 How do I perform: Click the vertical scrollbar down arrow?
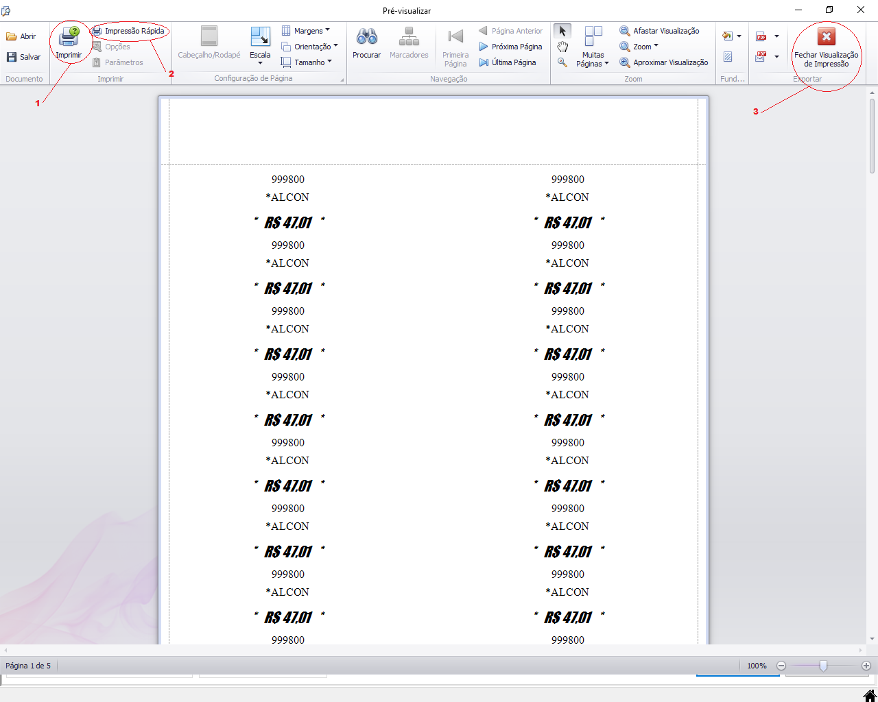click(872, 639)
